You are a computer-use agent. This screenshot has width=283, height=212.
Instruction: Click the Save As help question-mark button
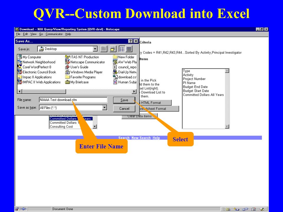[131, 41]
